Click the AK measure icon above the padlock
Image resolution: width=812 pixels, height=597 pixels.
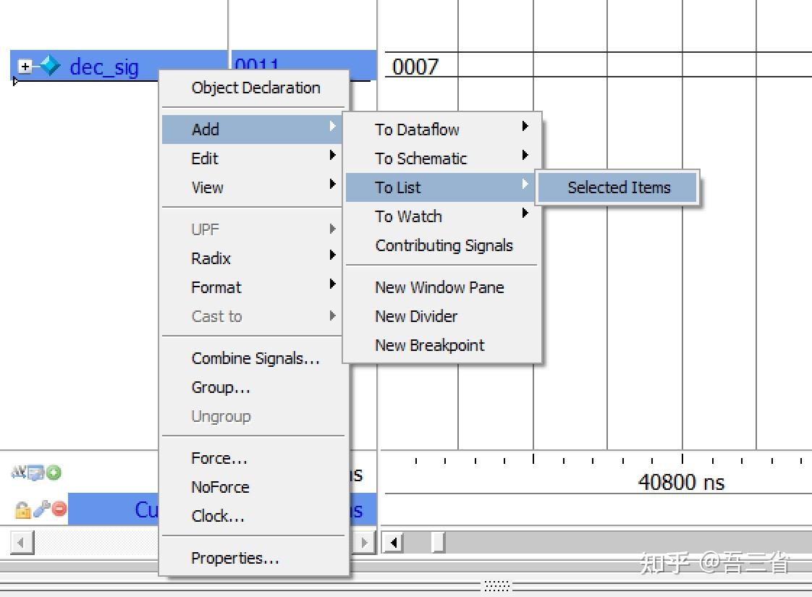pyautogui.click(x=19, y=472)
